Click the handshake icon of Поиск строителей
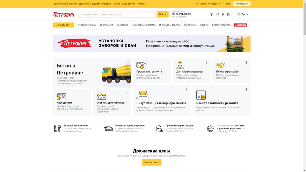The height and width of the screenshot is (172, 306). (221, 65)
